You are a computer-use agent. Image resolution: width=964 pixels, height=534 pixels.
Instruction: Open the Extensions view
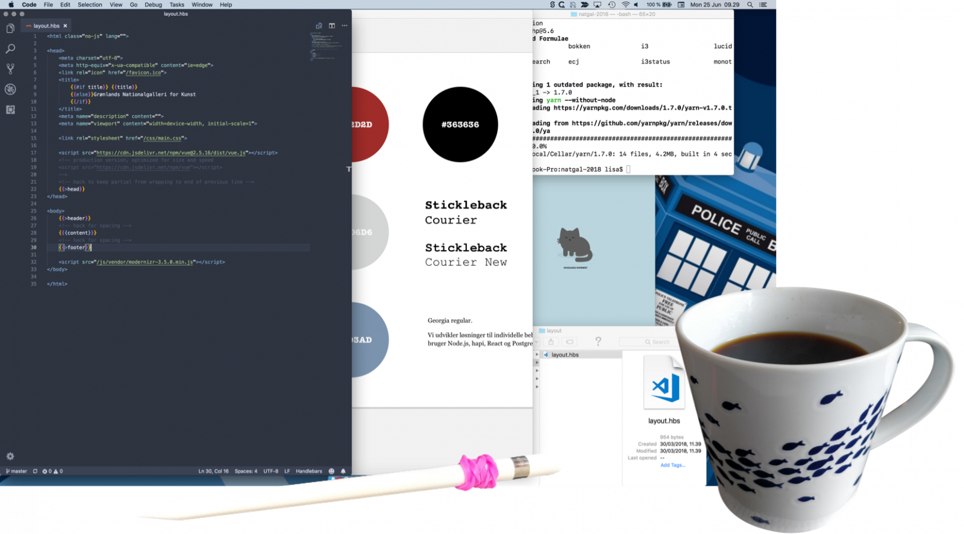(x=10, y=110)
